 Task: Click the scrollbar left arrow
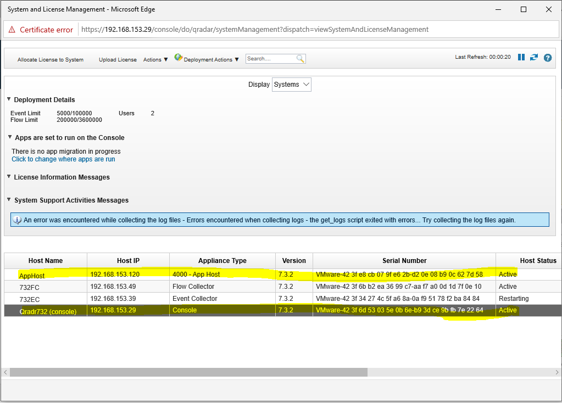(5, 372)
